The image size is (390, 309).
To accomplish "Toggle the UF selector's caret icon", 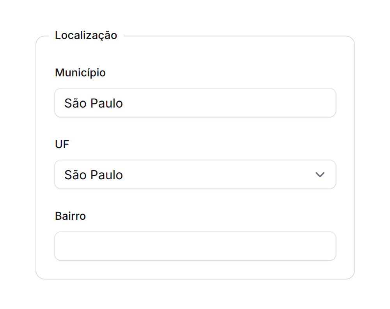I will click(x=320, y=175).
